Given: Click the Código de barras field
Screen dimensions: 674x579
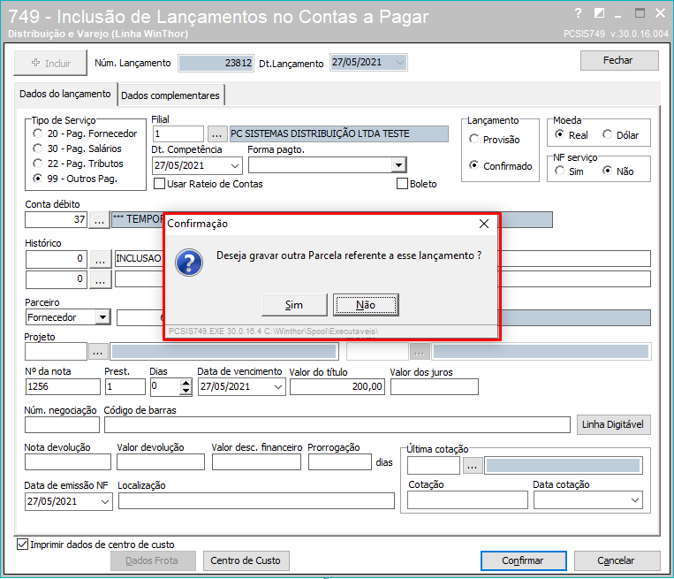Looking at the screenshot, I should (337, 425).
